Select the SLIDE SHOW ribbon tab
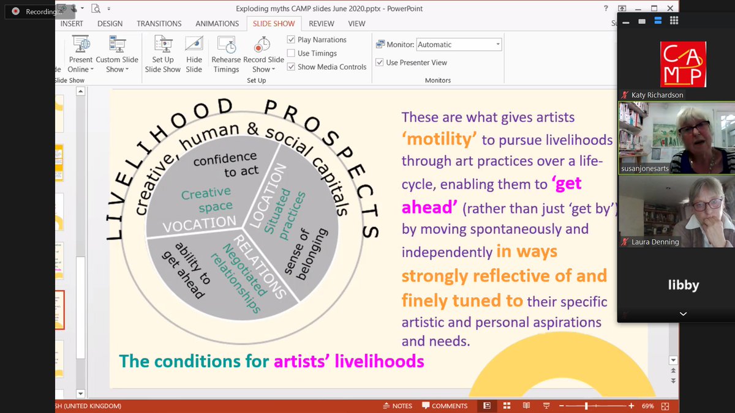The width and height of the screenshot is (735, 413). tap(274, 23)
